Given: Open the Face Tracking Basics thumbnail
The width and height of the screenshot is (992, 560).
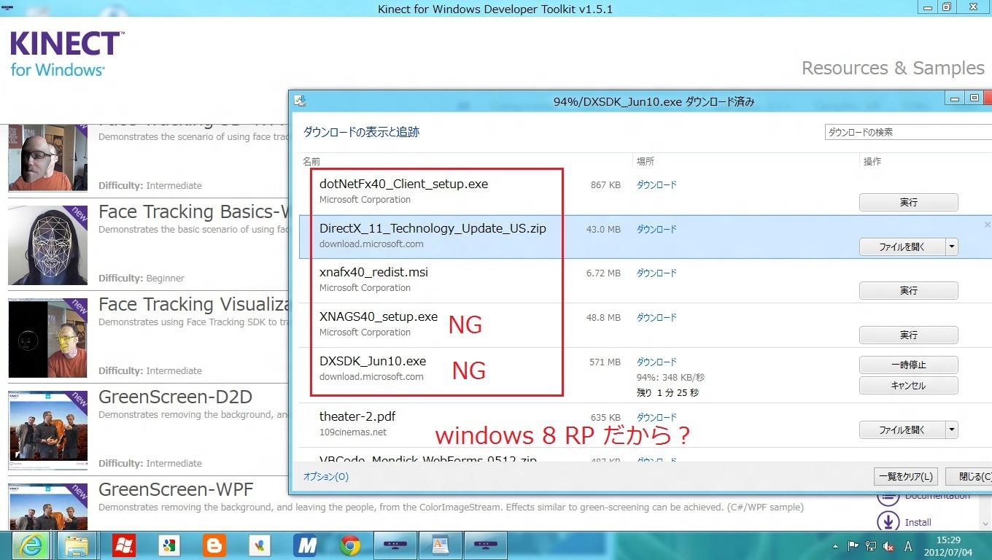Looking at the screenshot, I should [x=47, y=245].
